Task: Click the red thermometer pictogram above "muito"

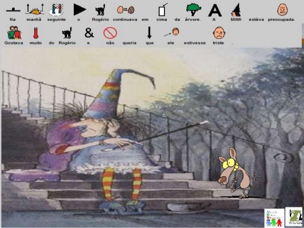Action: (x=35, y=33)
